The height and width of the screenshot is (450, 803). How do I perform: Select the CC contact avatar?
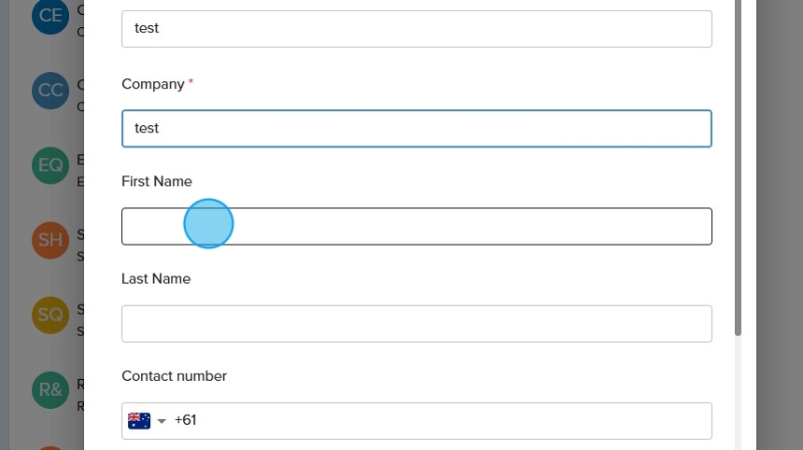(x=50, y=91)
